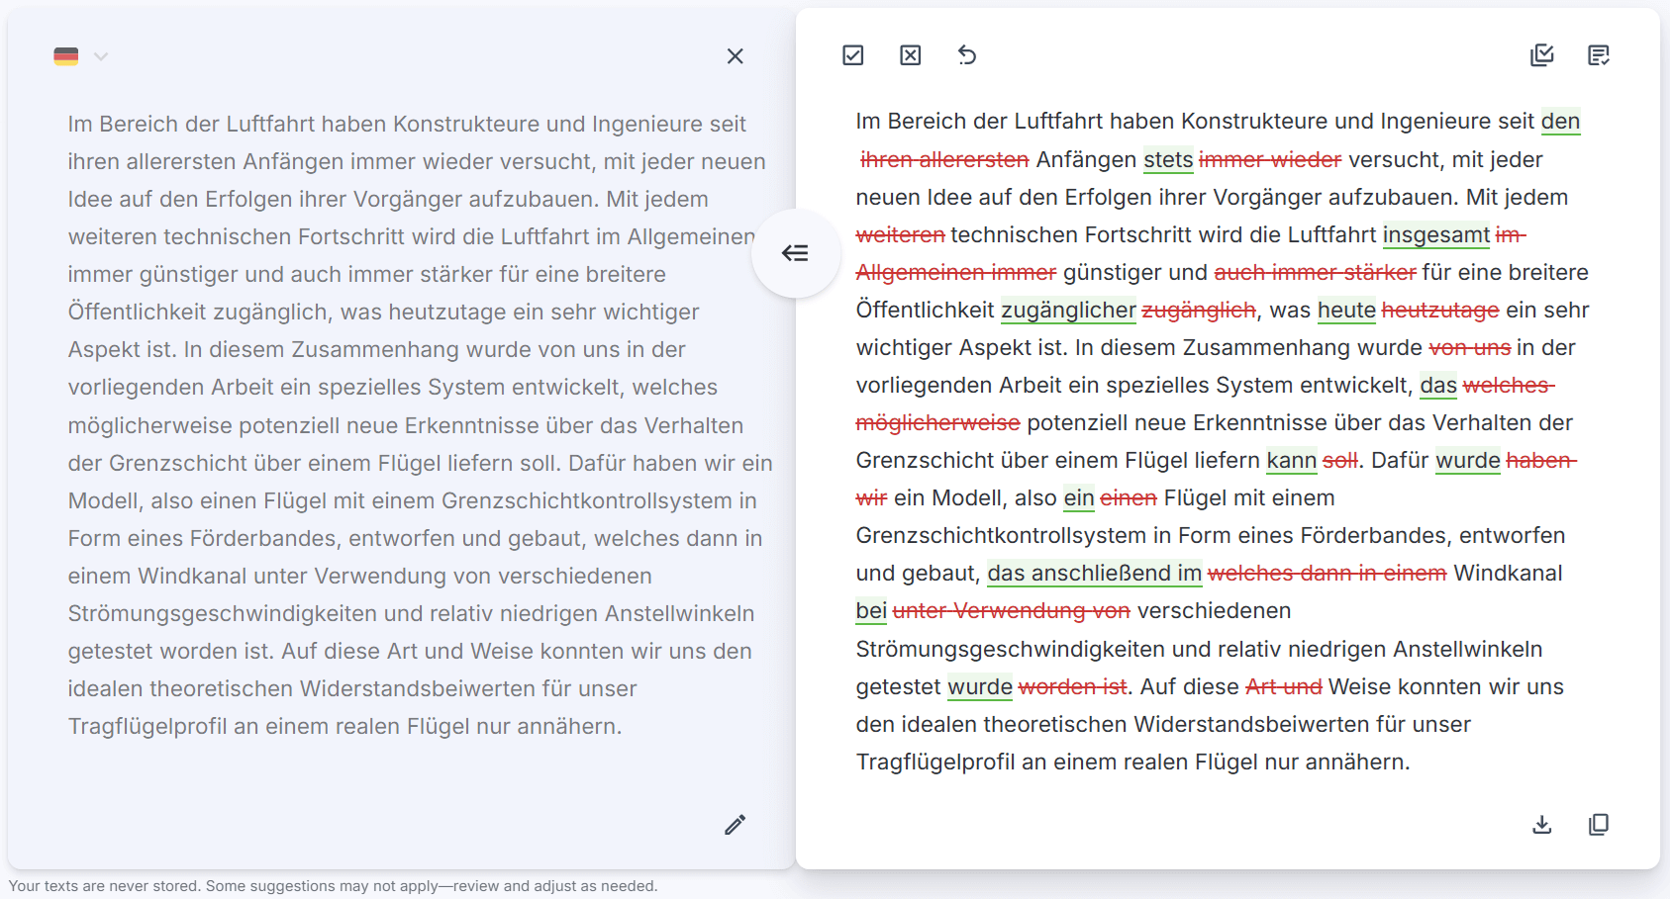This screenshot has height=899, width=1670.
Task: Copy the corrected text to clipboard
Action: click(x=1599, y=825)
